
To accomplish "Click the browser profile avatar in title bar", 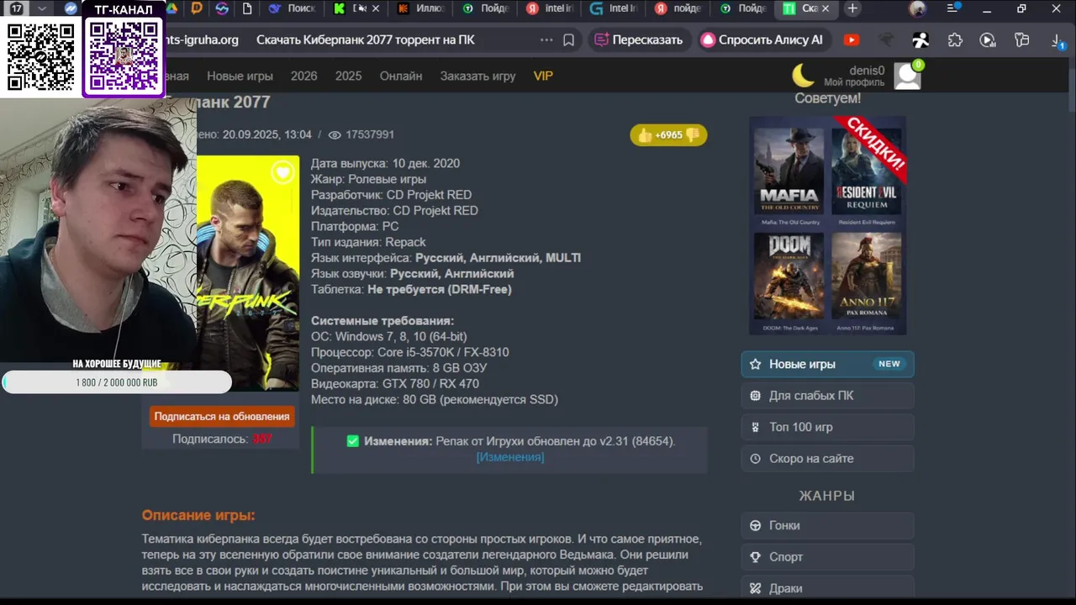I will tap(917, 9).
